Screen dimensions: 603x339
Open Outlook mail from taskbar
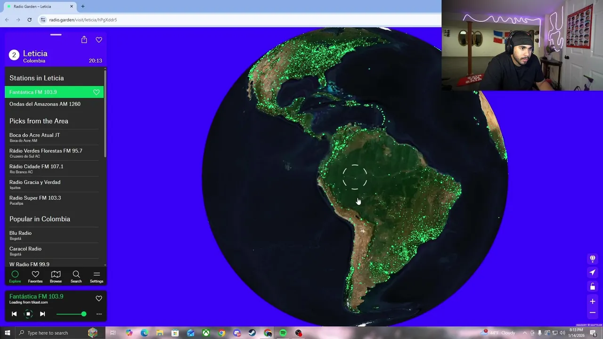pyautogui.click(x=191, y=333)
